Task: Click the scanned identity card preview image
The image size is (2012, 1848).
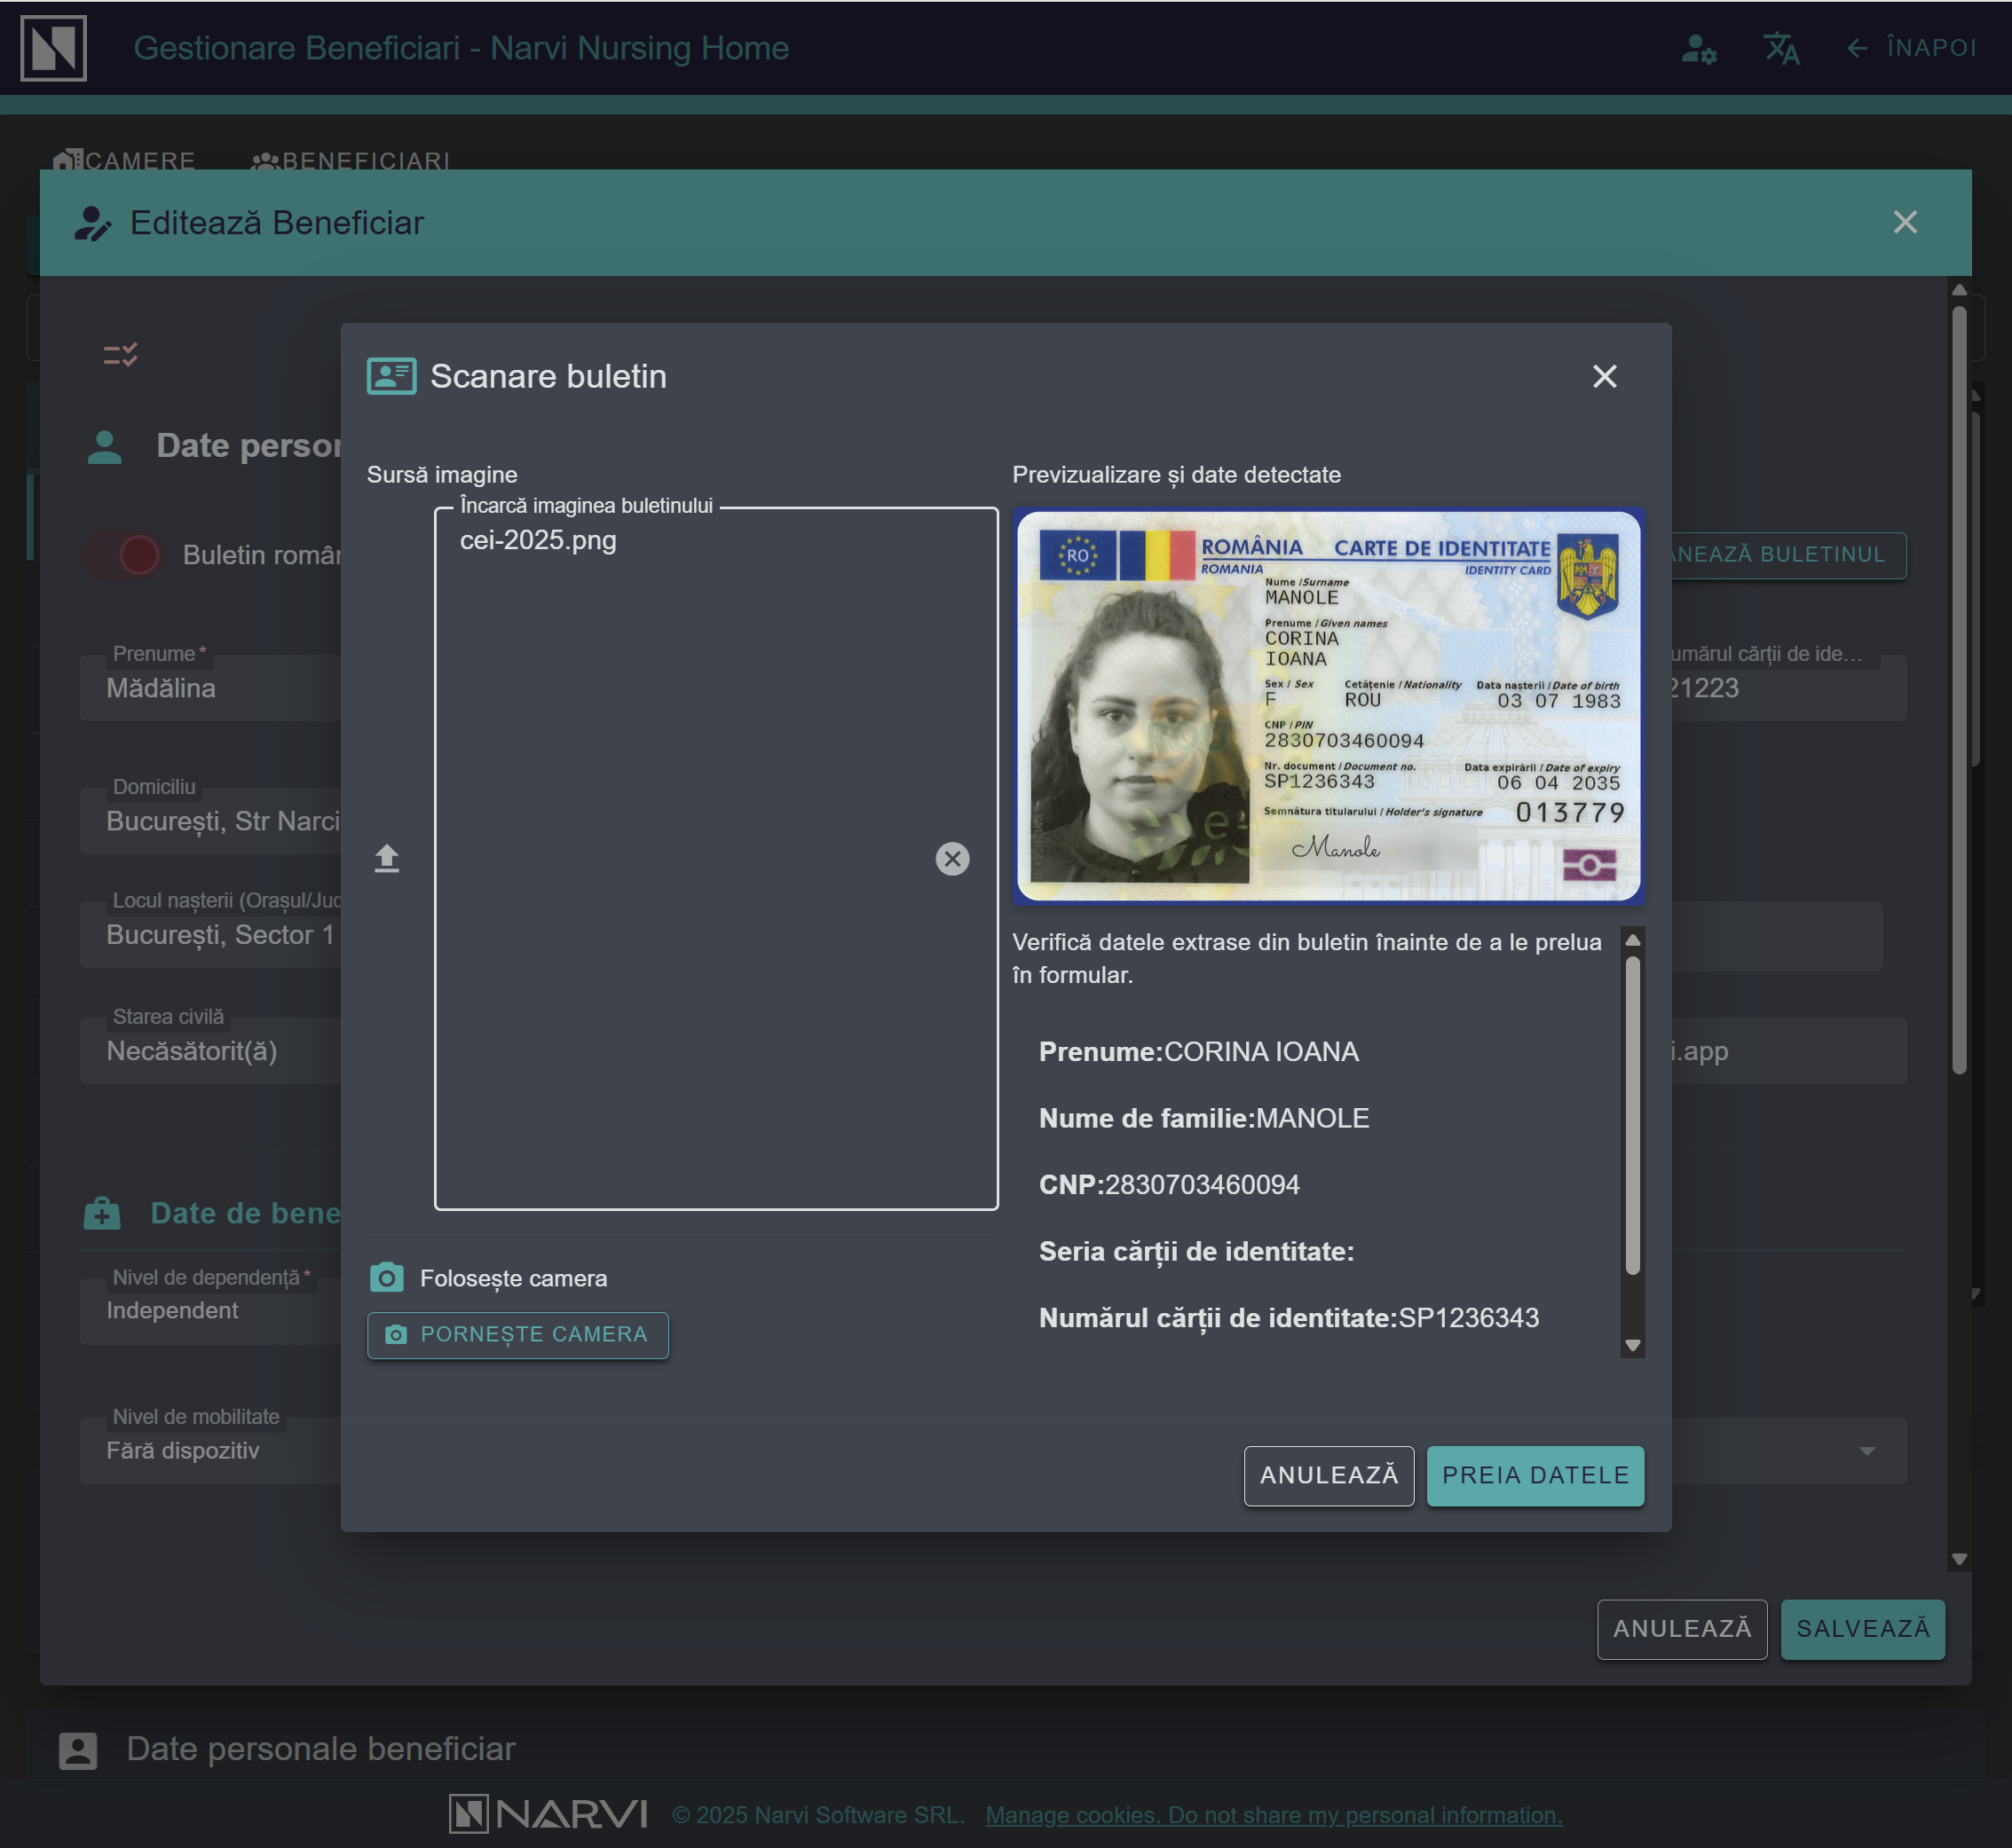Action: [x=1328, y=706]
